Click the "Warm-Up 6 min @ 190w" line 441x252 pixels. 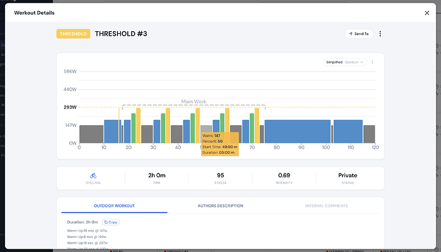coord(87,237)
